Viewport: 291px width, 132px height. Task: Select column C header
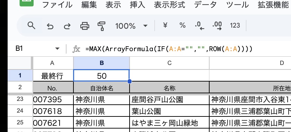tap(169, 63)
